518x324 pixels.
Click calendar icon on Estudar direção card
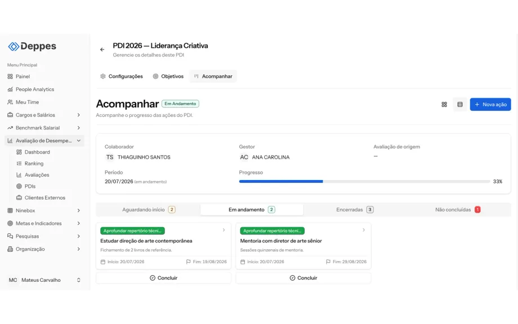pos(103,262)
